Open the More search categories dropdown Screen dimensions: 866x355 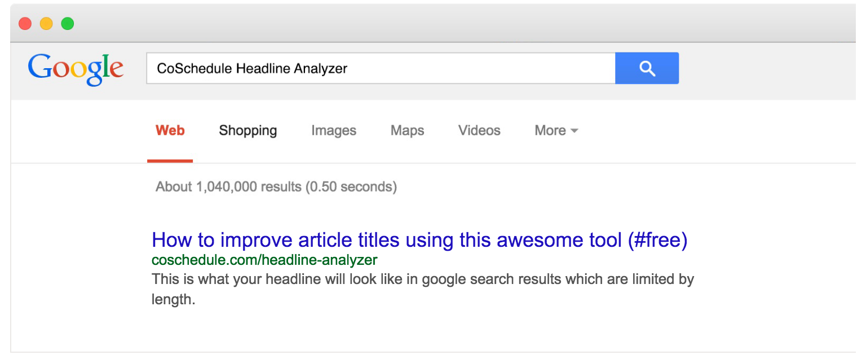[x=556, y=131]
